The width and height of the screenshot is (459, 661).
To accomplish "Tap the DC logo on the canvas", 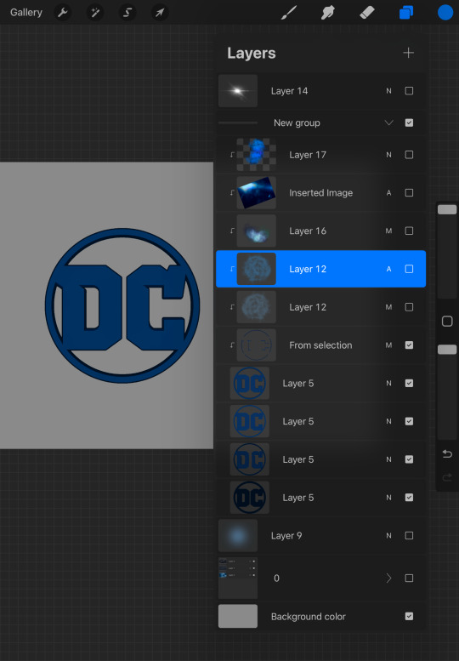I will tap(122, 305).
